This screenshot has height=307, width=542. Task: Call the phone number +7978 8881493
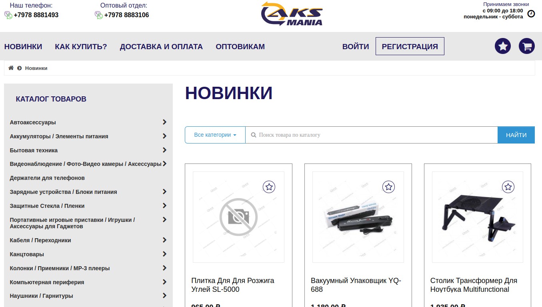[36, 15]
